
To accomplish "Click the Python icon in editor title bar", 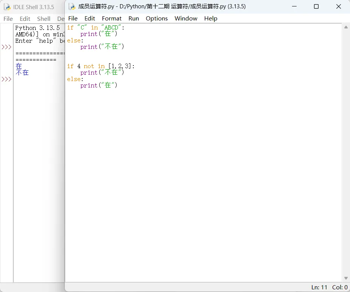I will click(72, 6).
